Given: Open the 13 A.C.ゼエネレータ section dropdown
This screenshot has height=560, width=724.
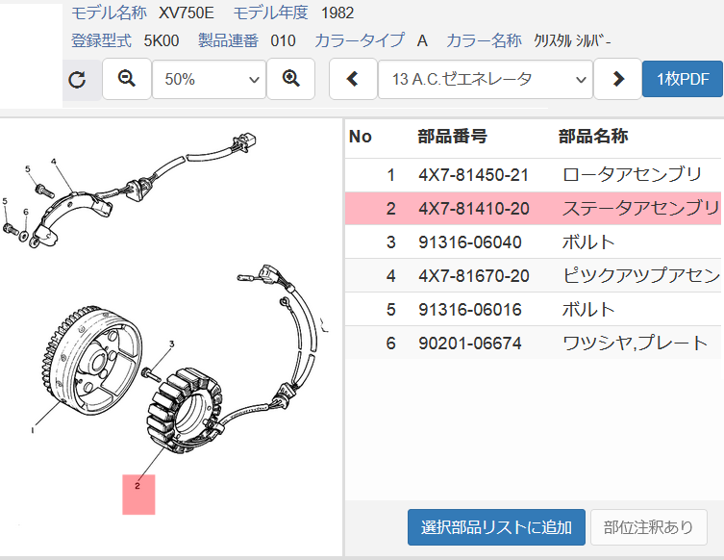Looking at the screenshot, I should tap(486, 80).
